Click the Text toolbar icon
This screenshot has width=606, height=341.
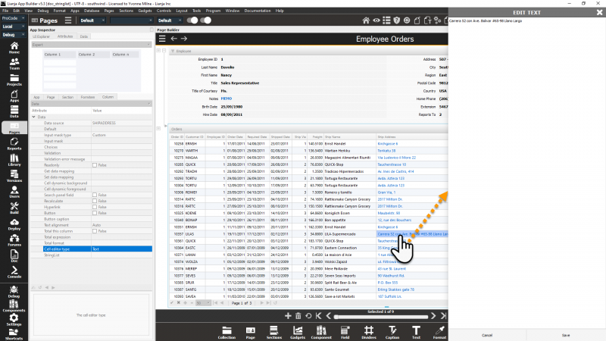pos(416,333)
